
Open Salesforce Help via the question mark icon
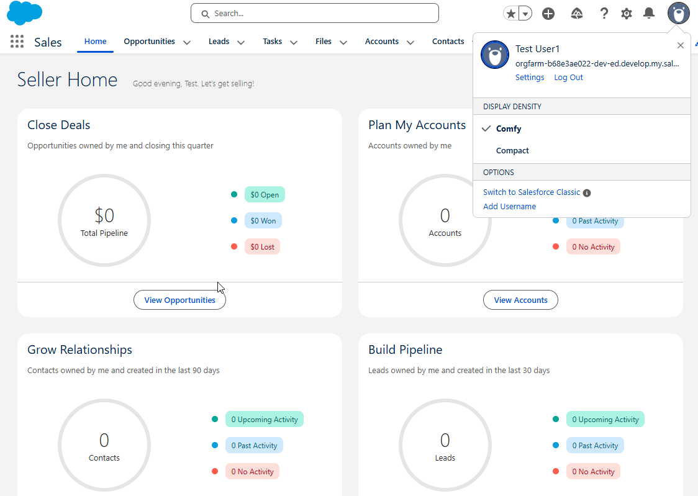[x=604, y=12]
